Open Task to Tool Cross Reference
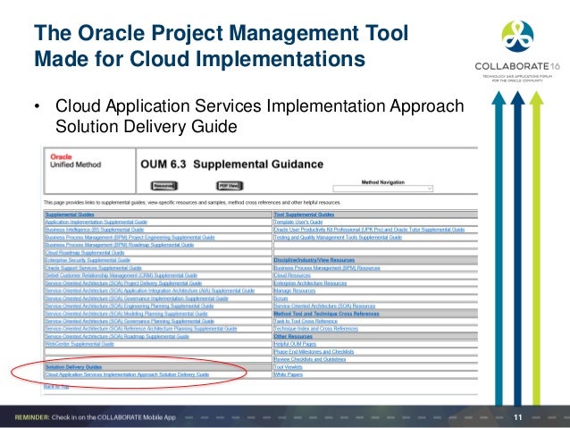This screenshot has height=428, width=570. click(306, 321)
